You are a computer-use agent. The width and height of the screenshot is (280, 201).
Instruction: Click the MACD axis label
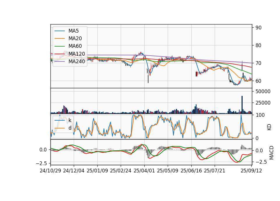click(x=272, y=153)
